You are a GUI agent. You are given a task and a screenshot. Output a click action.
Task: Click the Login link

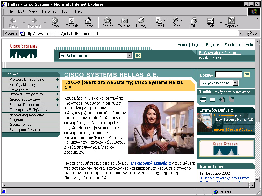(196, 45)
